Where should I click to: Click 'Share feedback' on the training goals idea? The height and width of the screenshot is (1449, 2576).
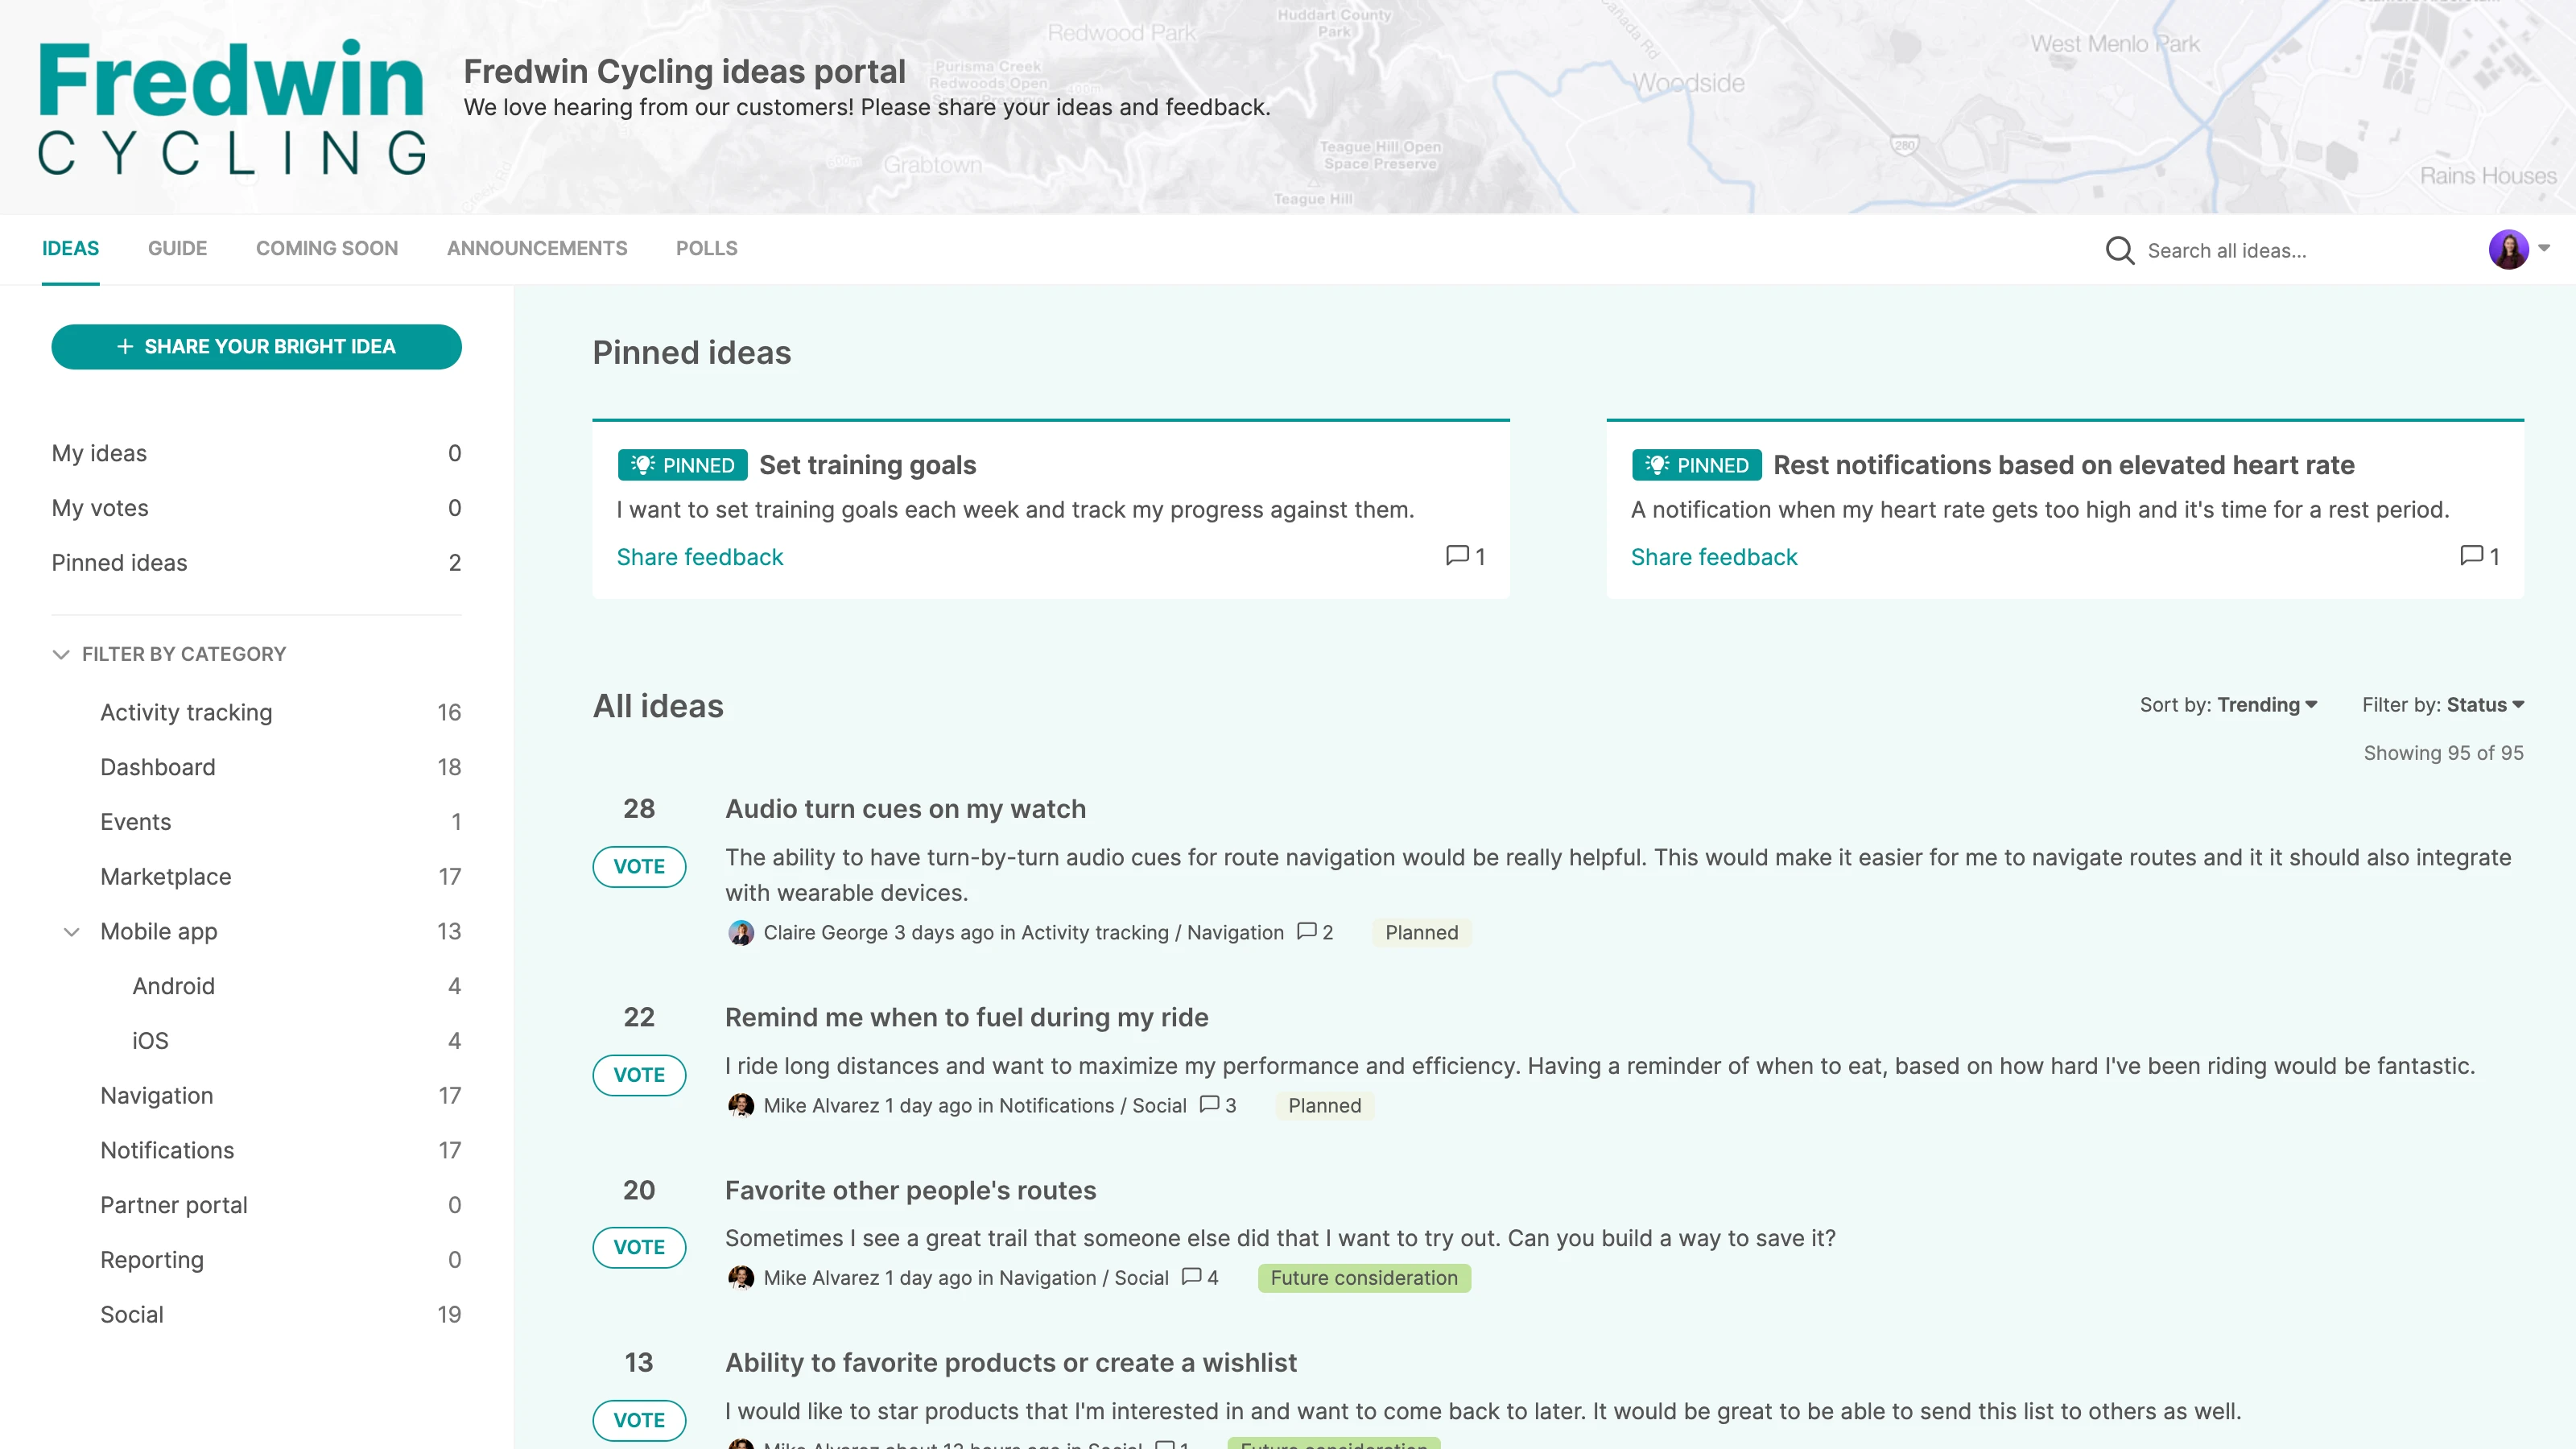pyautogui.click(x=699, y=557)
